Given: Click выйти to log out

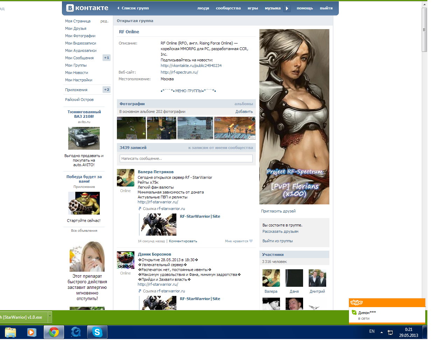Looking at the screenshot, I should [326, 8].
